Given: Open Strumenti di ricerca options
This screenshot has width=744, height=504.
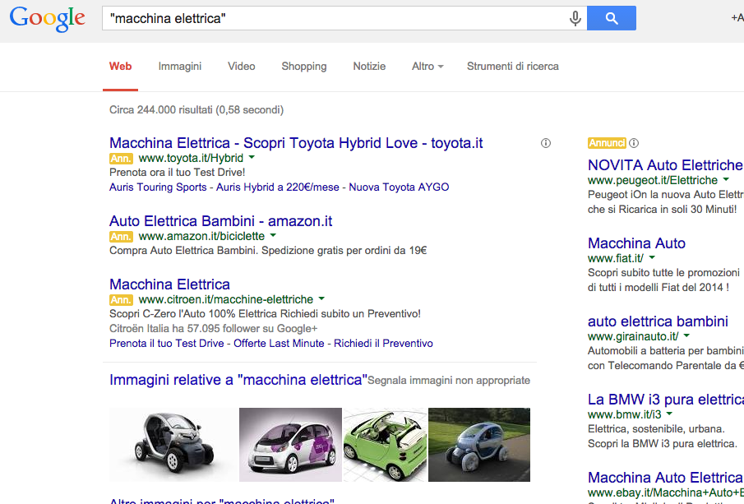Looking at the screenshot, I should pos(512,67).
